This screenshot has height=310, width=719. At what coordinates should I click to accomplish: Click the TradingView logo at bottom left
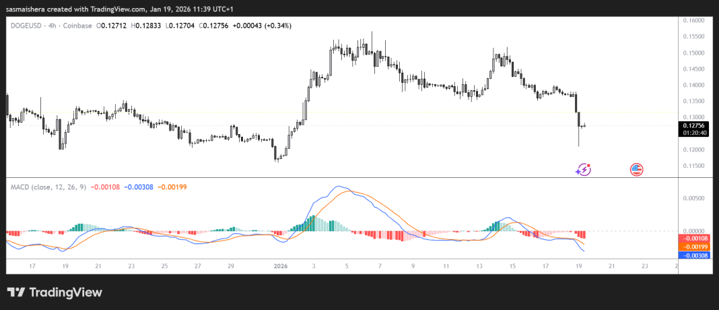(55, 292)
